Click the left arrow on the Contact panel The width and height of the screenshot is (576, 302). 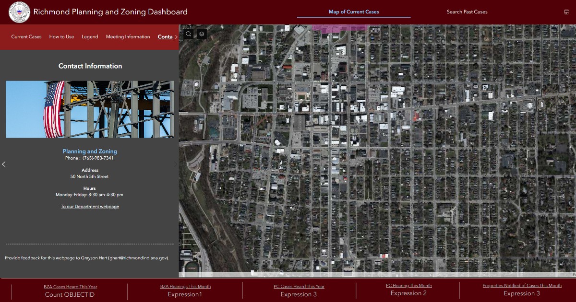point(4,164)
